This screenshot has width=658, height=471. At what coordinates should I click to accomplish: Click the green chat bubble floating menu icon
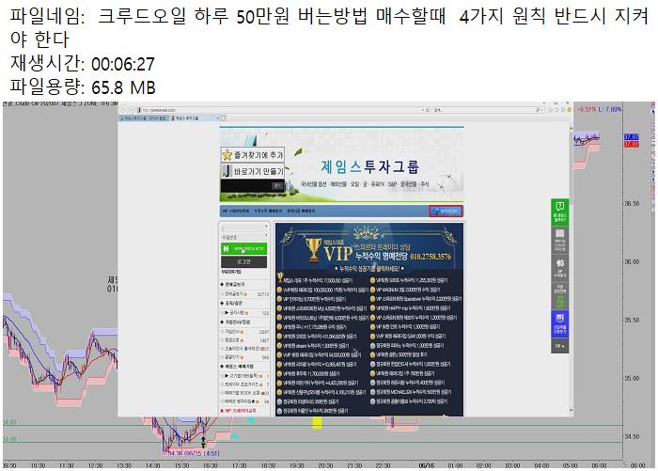point(560,212)
